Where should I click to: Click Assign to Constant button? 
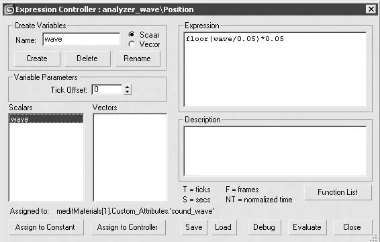tap(46, 227)
